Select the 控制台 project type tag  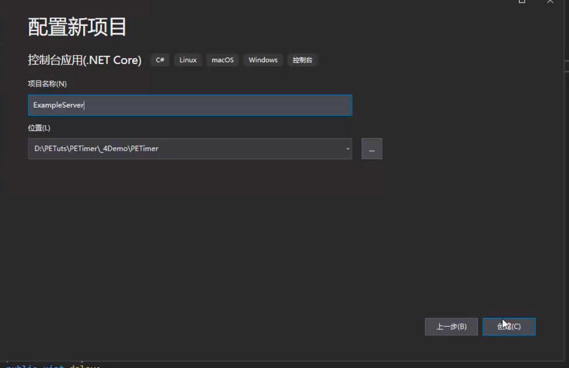(x=302, y=60)
